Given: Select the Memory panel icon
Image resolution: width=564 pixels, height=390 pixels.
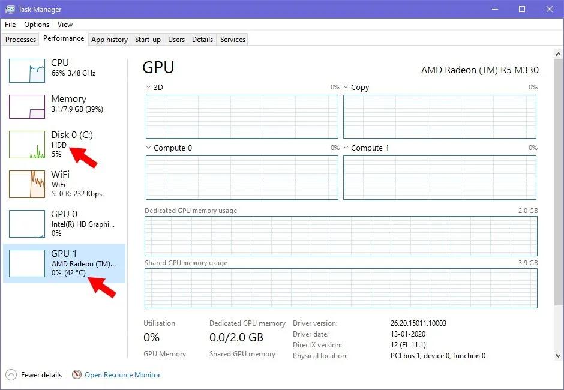Looking at the screenshot, I should [26, 106].
